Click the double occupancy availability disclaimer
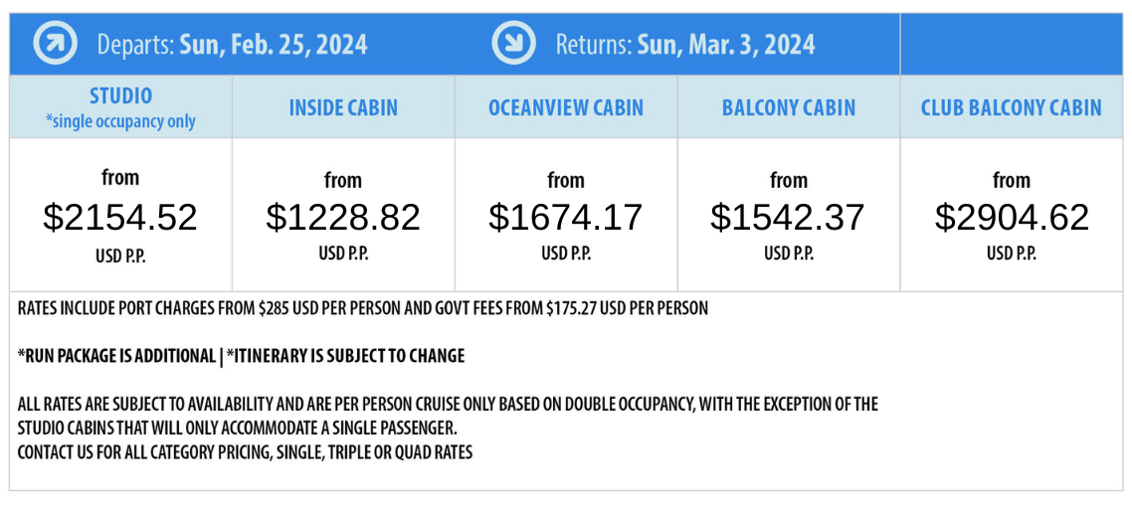1132x518 pixels. (448, 417)
